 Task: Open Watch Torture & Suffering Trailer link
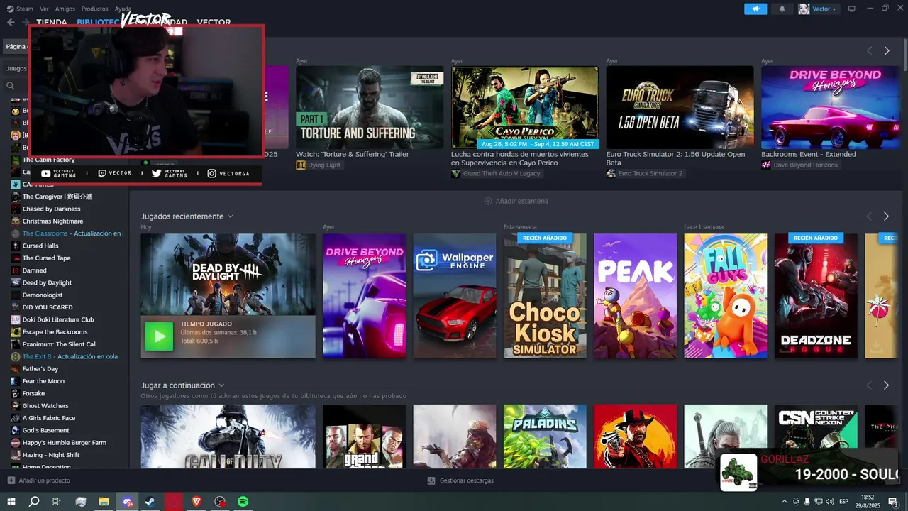(352, 154)
